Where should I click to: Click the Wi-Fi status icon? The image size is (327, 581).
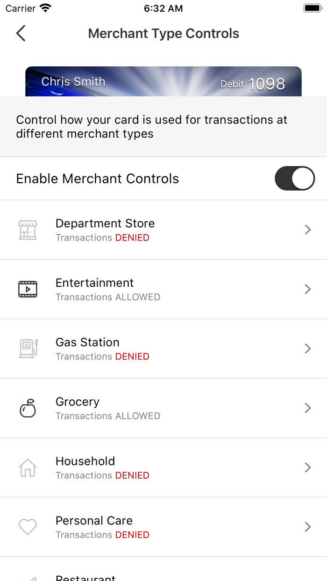[x=45, y=7]
